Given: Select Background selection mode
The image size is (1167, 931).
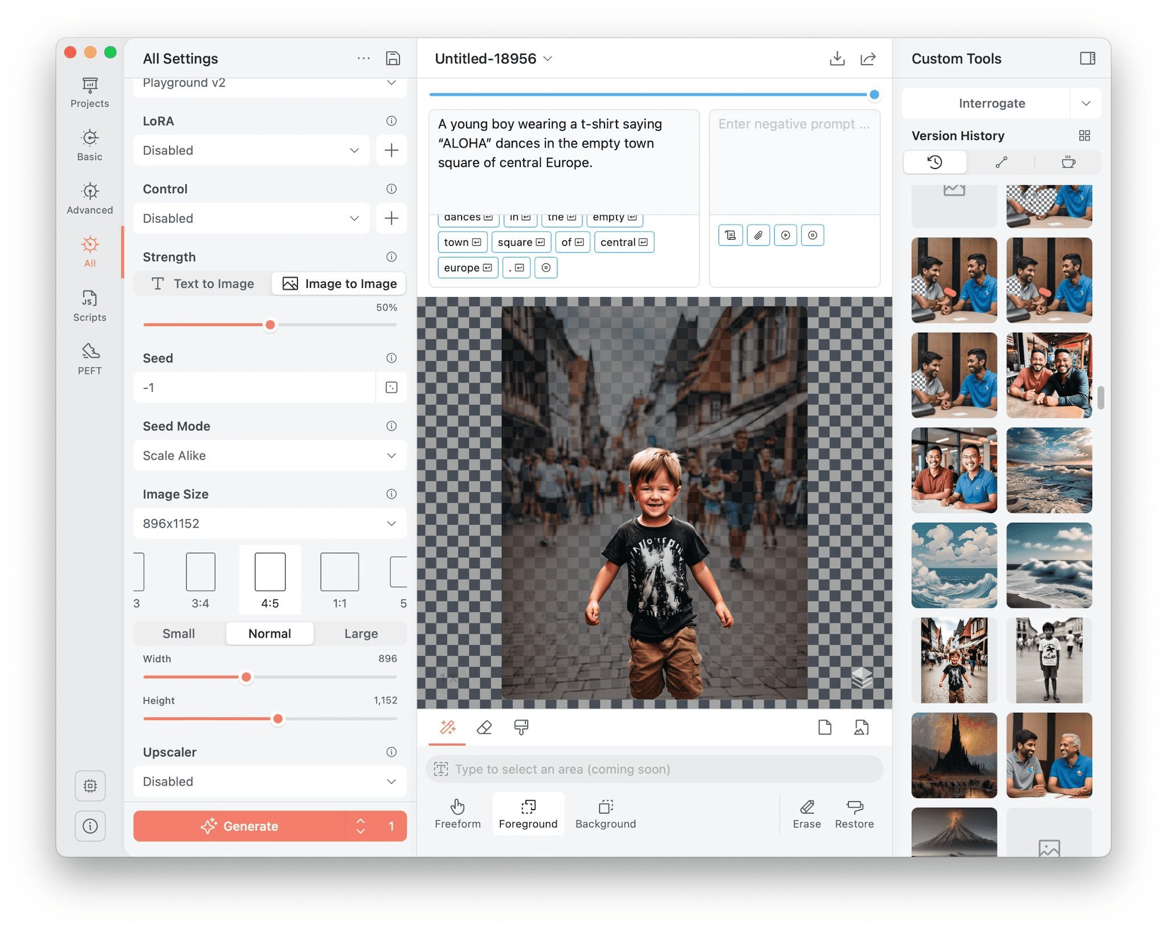Looking at the screenshot, I should click(x=606, y=814).
